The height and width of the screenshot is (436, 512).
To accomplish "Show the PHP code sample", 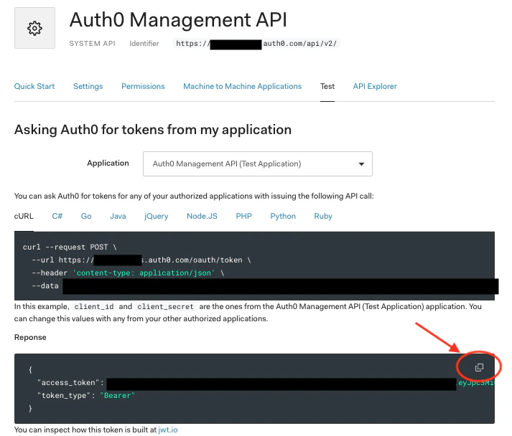I will [x=243, y=216].
